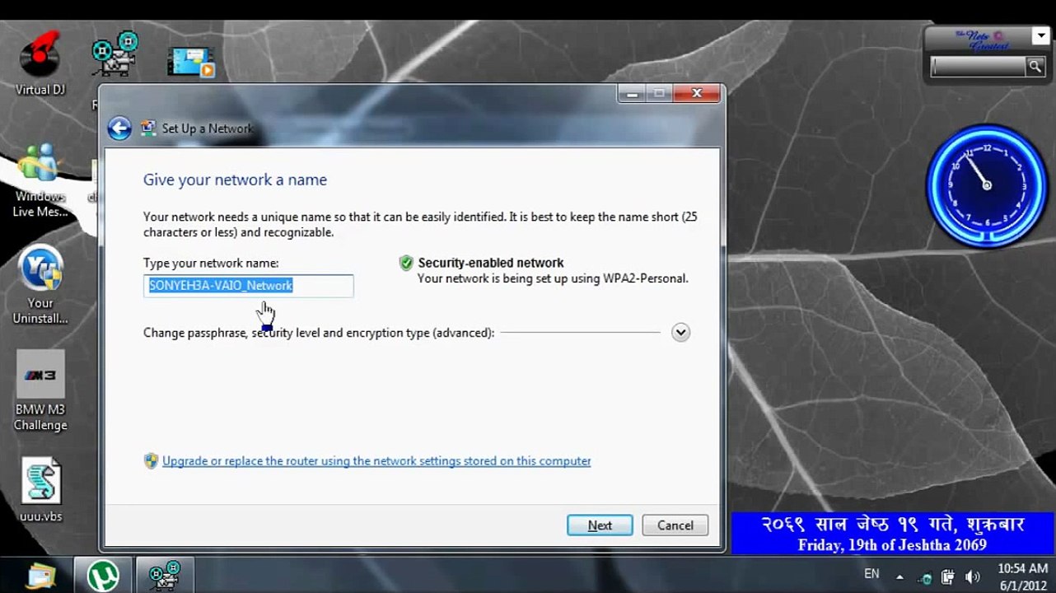Open the film projector desktop icon

coord(114,56)
